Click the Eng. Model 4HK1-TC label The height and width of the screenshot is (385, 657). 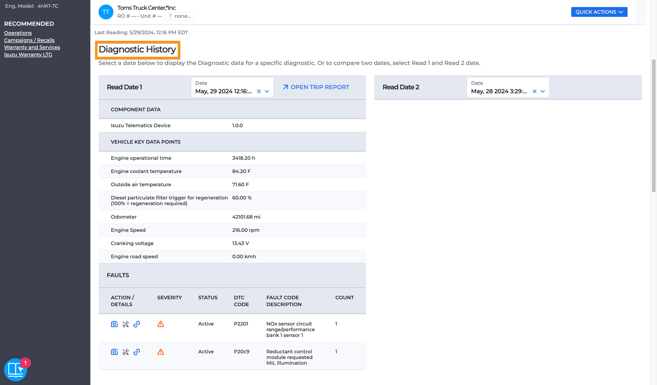[x=32, y=6]
